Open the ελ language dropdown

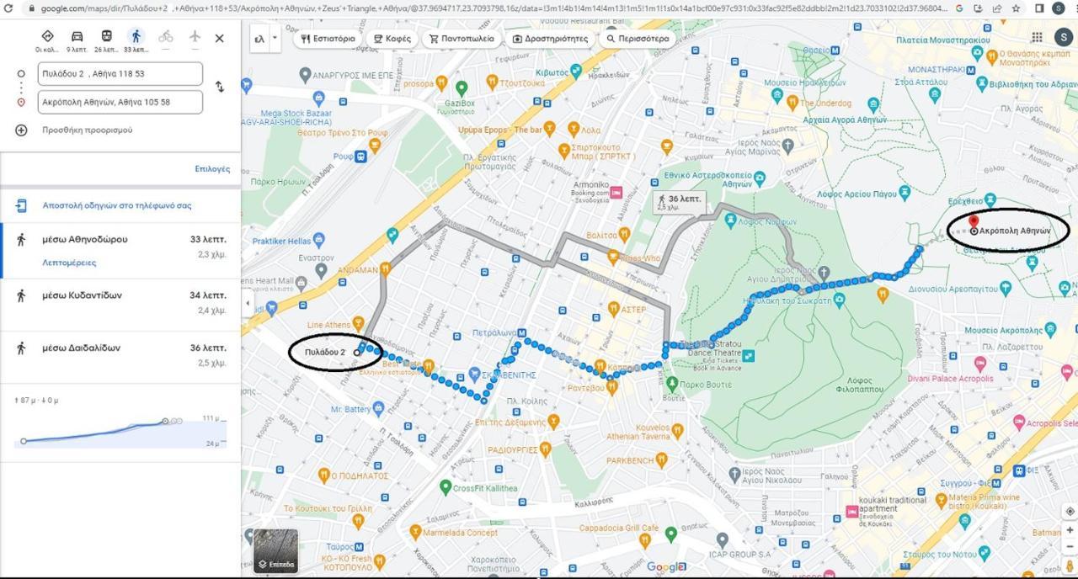(264, 39)
